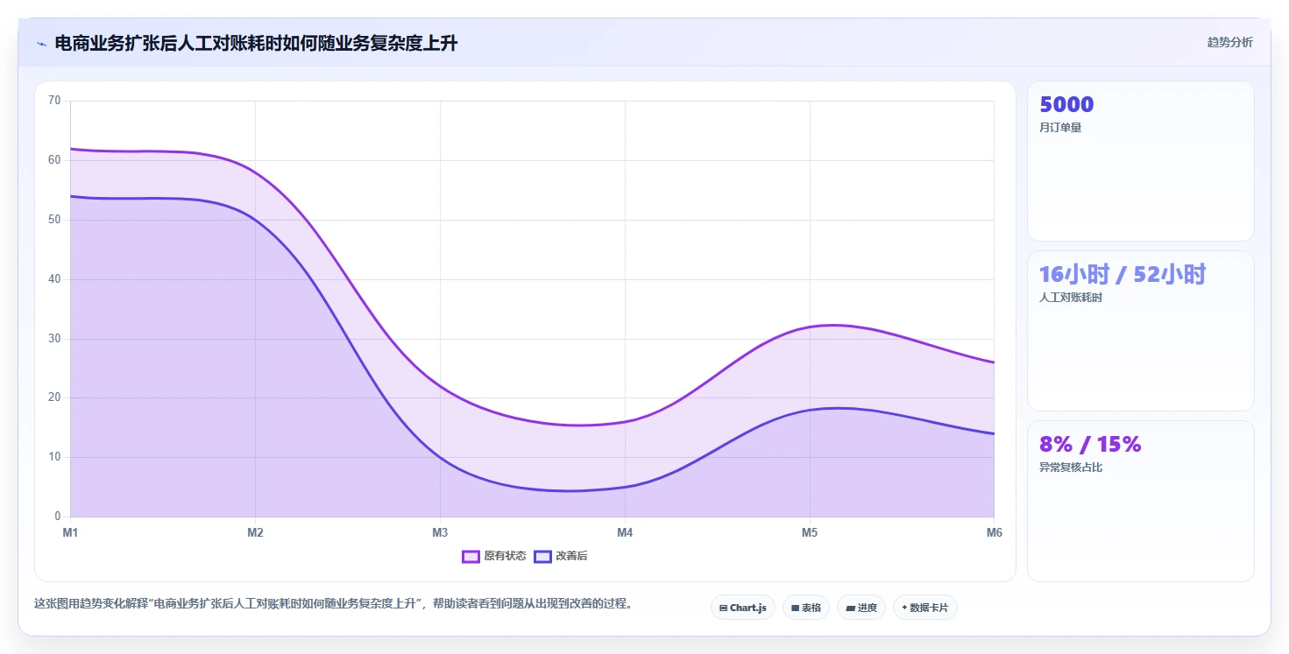This screenshot has height=654, width=1289.
Task: Click the M1 x-axis label
Action: (70, 532)
